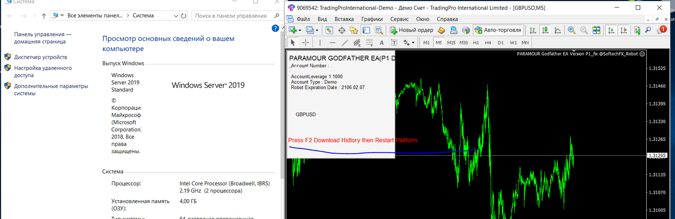Click the 1.31205 current price label
Image resolution: width=675 pixels, height=219 pixels.
[656, 156]
